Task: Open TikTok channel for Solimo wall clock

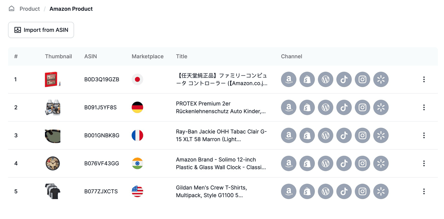Action: [344, 163]
